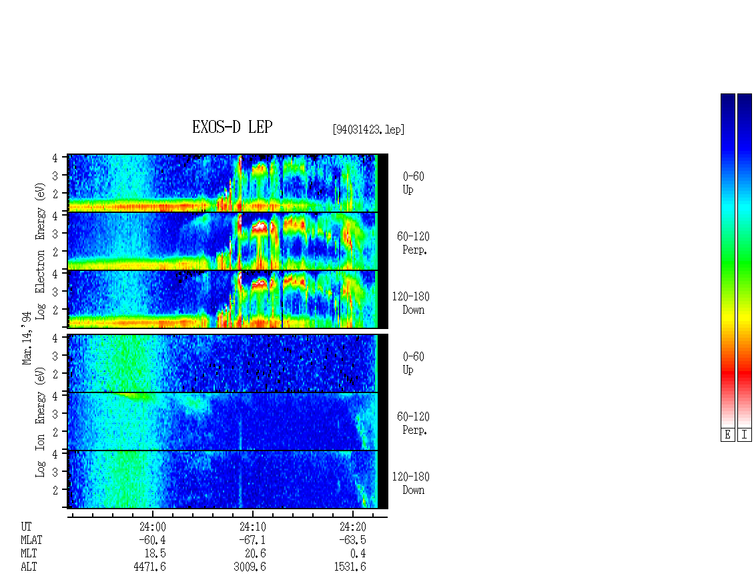The height and width of the screenshot is (584, 754).
Task: Select the electron 60-120 Perp. label
Action: tap(413, 243)
